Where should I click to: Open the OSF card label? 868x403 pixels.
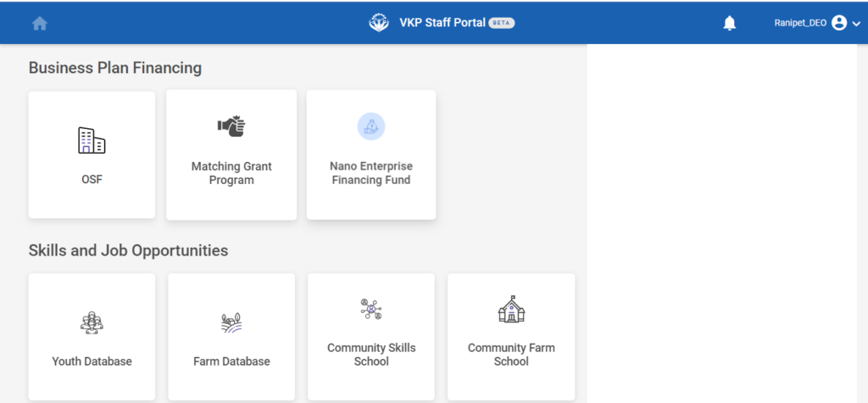point(92,180)
